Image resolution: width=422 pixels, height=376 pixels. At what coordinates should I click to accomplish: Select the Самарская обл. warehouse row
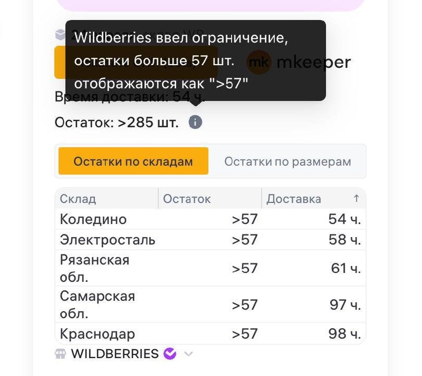(x=210, y=304)
